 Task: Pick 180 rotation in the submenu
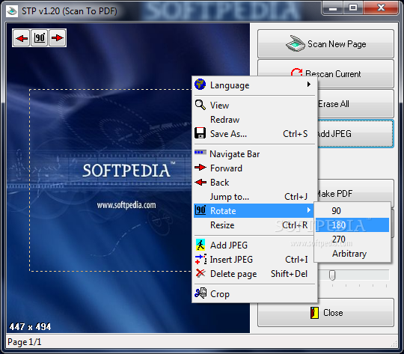(352, 225)
